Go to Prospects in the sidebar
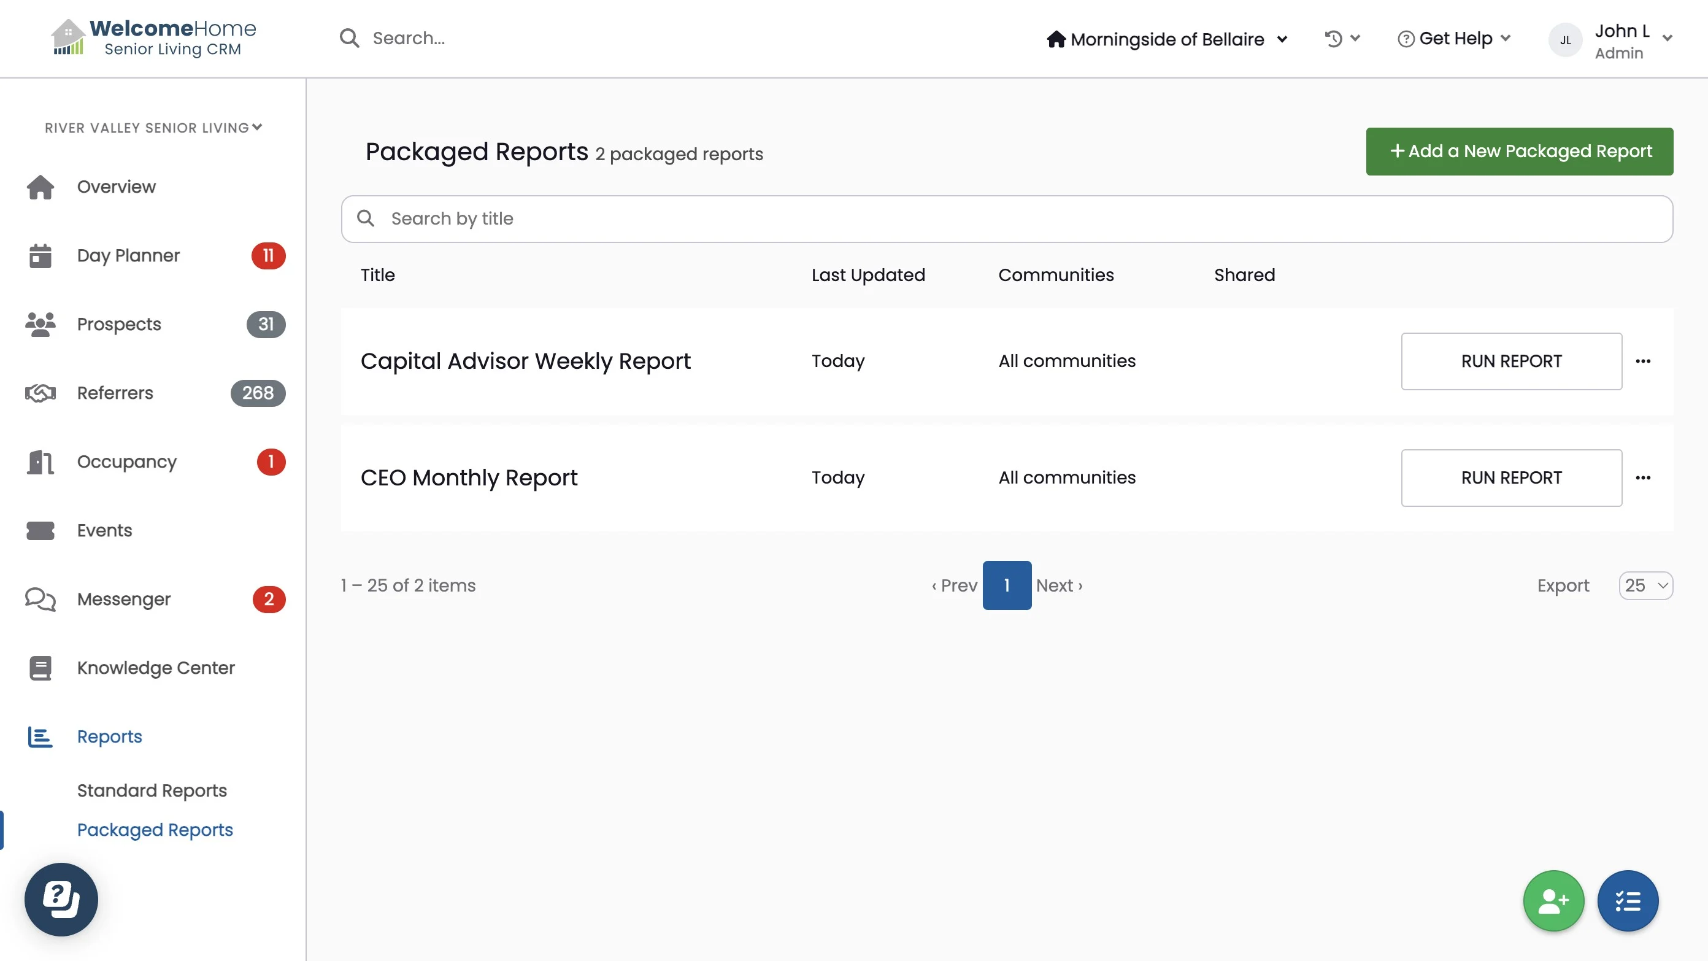The image size is (1708, 961). 118,324
